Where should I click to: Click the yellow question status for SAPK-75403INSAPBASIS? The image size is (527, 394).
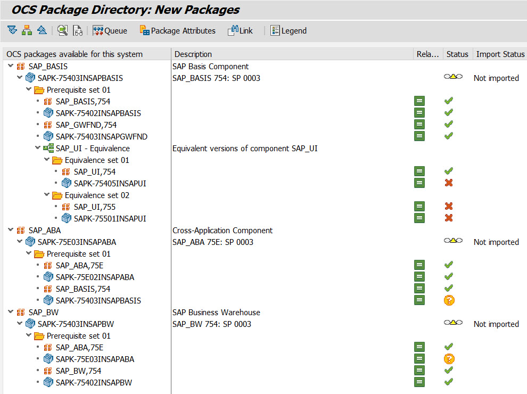pos(448,300)
